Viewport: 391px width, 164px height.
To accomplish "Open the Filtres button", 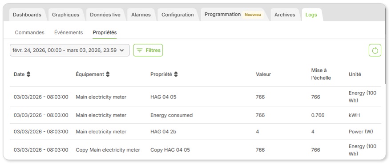I will 148,50.
